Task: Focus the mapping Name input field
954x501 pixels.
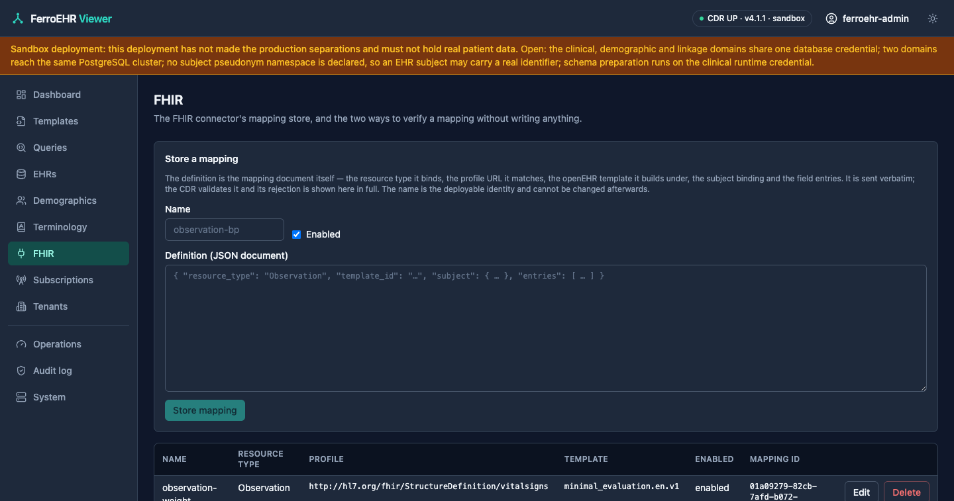Action: click(x=225, y=230)
